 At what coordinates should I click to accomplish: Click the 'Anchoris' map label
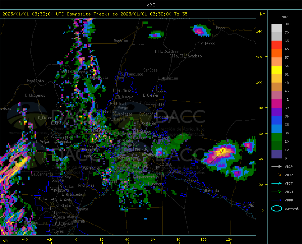(x=86, y=185)
